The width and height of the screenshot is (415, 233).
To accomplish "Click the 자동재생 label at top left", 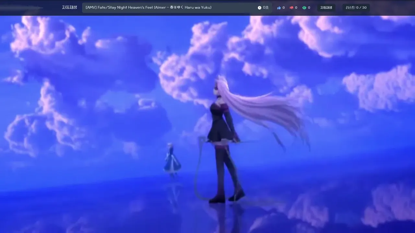I will tap(69, 7).
